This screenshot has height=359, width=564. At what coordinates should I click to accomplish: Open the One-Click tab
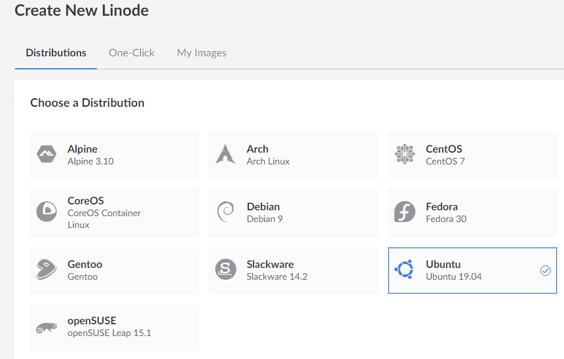click(x=132, y=53)
